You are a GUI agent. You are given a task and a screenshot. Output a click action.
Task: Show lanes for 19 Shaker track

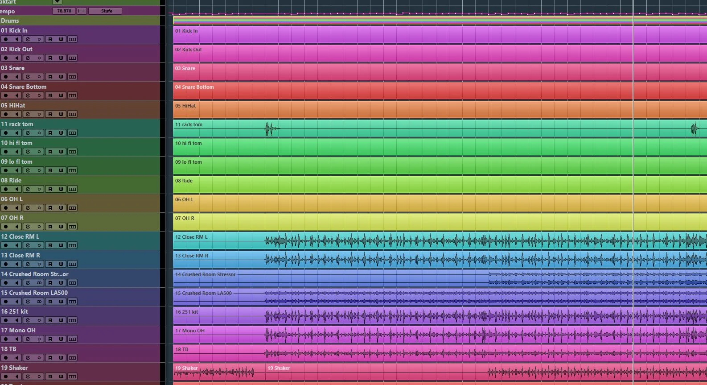coord(72,377)
